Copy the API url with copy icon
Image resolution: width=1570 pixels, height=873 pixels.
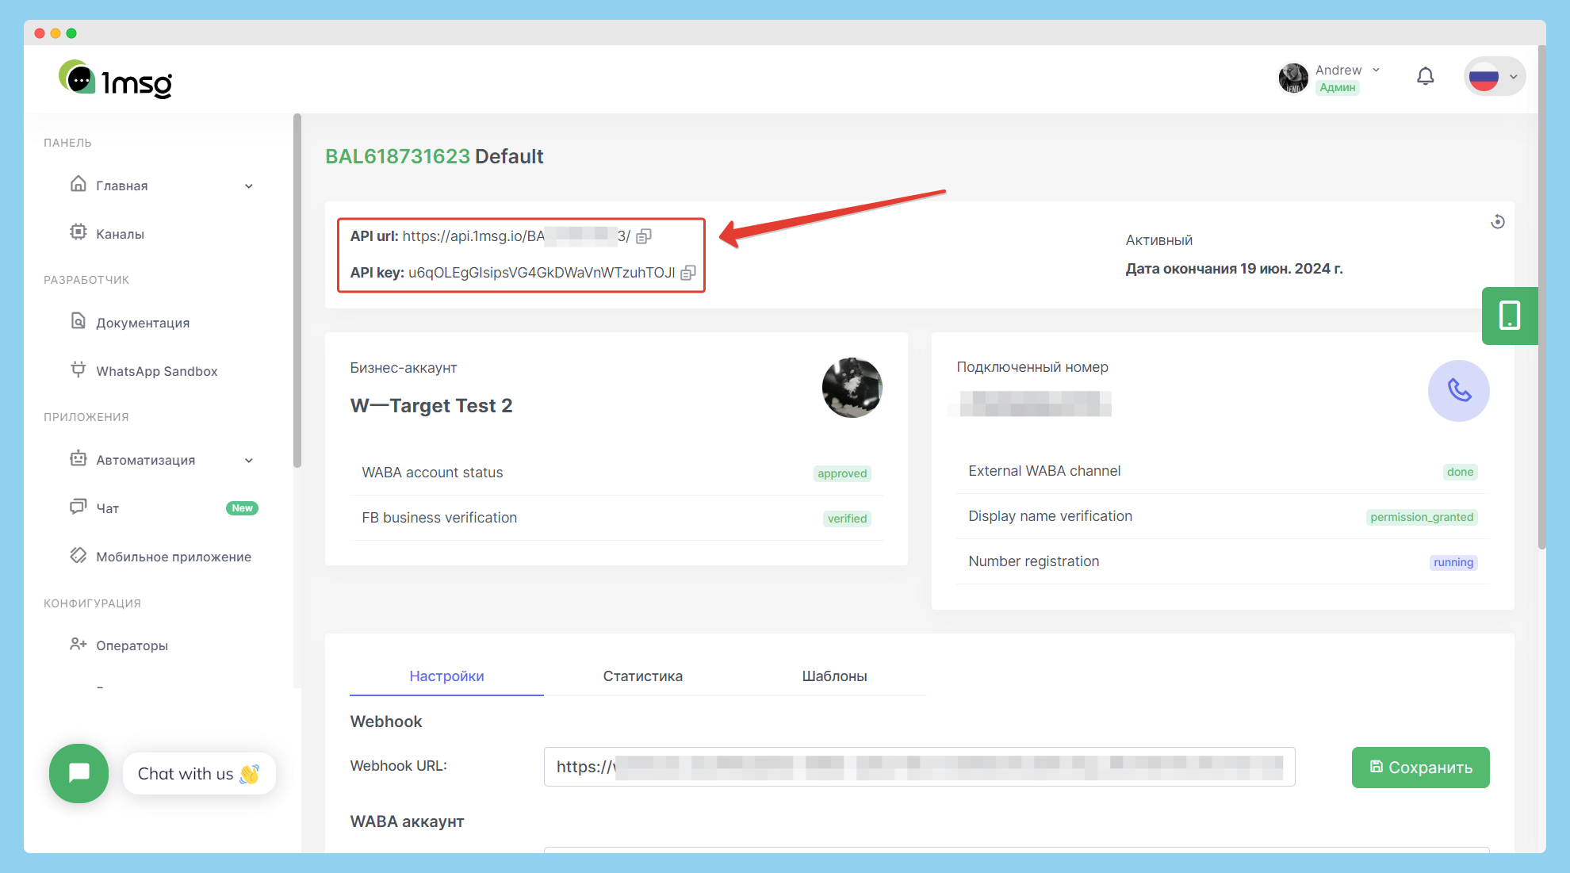644,236
